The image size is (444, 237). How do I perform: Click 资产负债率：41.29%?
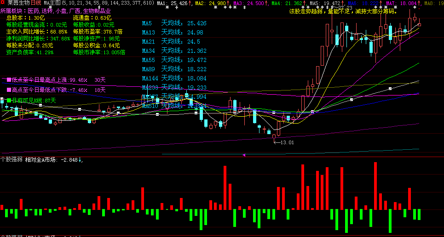(x=30, y=52)
